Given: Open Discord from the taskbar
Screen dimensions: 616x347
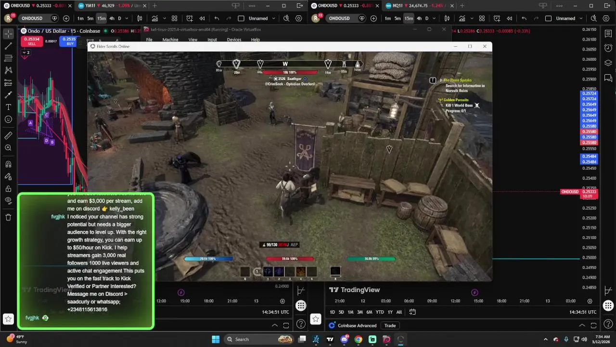Looking at the screenshot, I should pyautogui.click(x=344, y=339).
